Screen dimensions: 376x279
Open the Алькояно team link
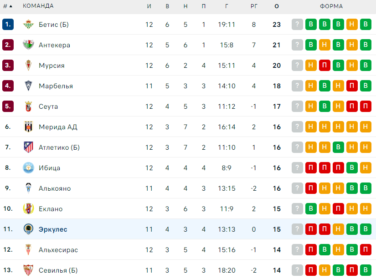click(55, 188)
